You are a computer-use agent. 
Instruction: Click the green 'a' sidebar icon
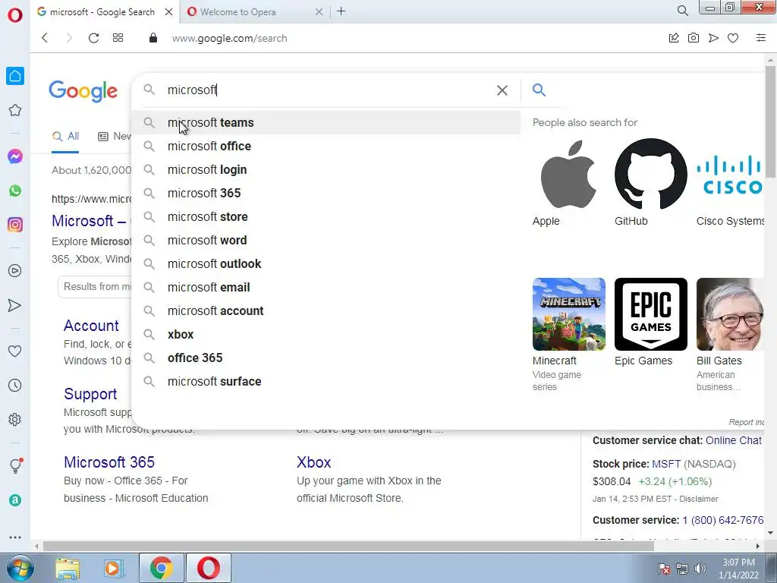15,500
